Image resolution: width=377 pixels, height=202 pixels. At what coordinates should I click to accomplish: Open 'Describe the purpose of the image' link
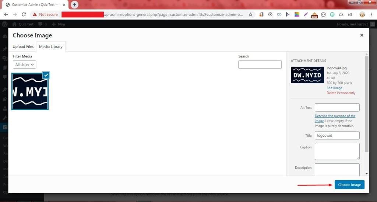click(335, 118)
